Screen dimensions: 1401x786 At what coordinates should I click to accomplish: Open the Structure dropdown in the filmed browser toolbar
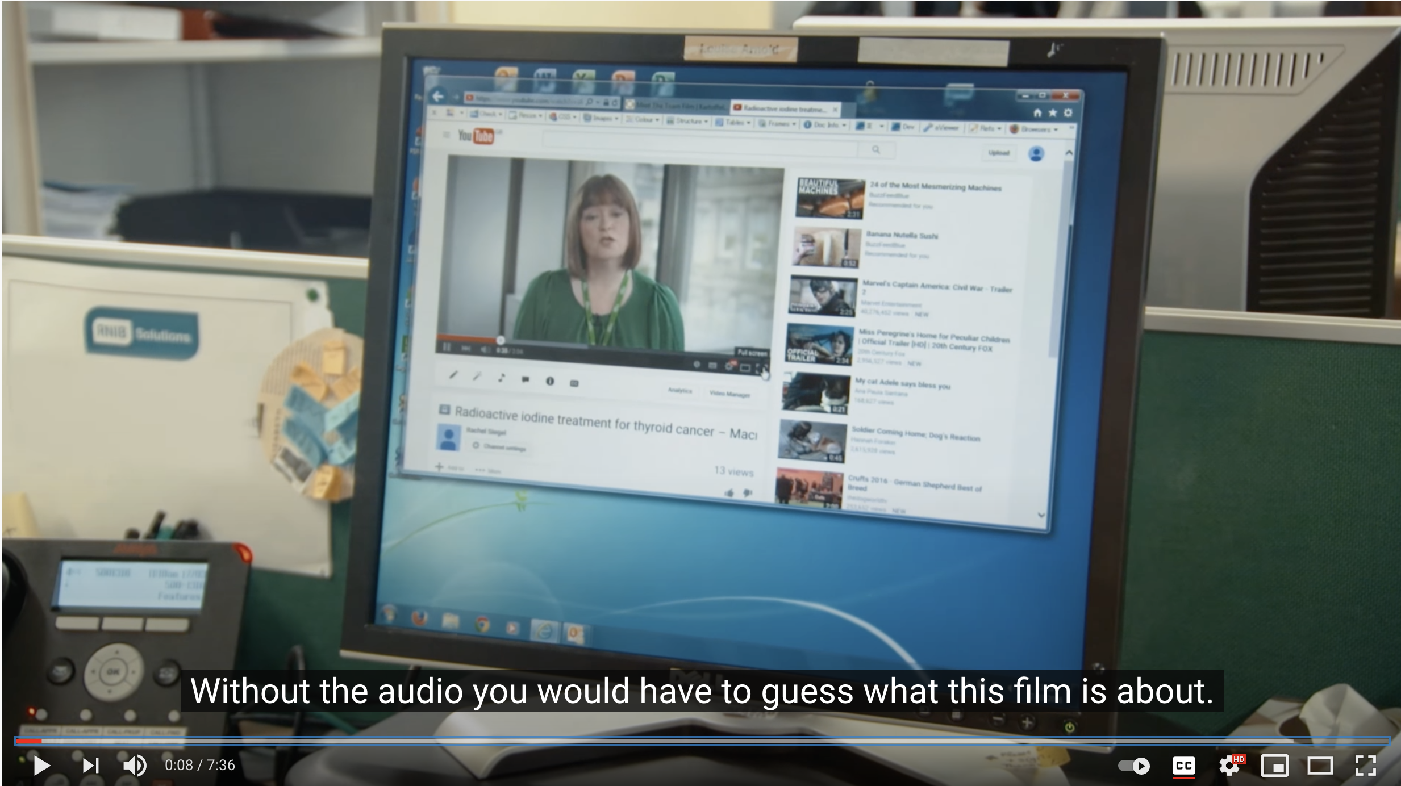pyautogui.click(x=687, y=121)
